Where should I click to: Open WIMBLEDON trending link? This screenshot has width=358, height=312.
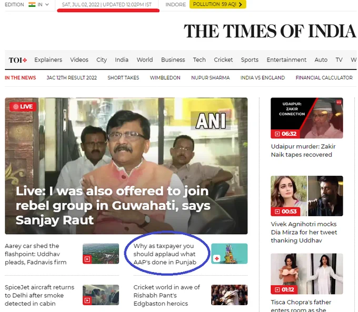click(165, 78)
